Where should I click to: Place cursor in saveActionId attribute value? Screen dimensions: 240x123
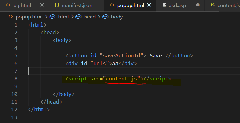(122, 56)
